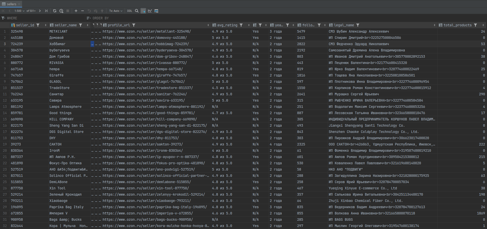Click the DDL button
Screen dimensions: 487x229
pos(129,11)
